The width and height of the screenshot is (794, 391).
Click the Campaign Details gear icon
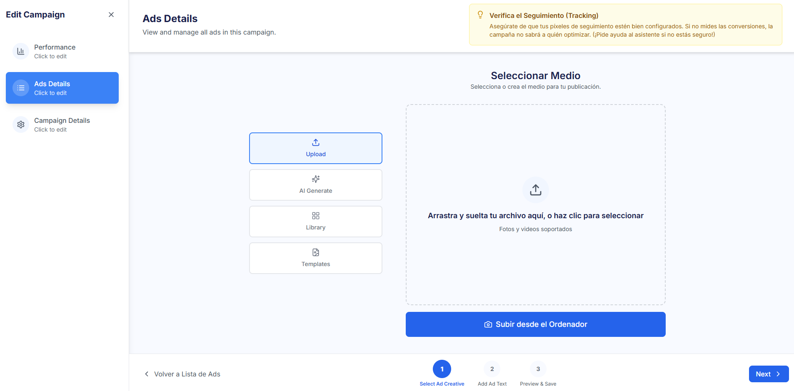[x=21, y=125]
